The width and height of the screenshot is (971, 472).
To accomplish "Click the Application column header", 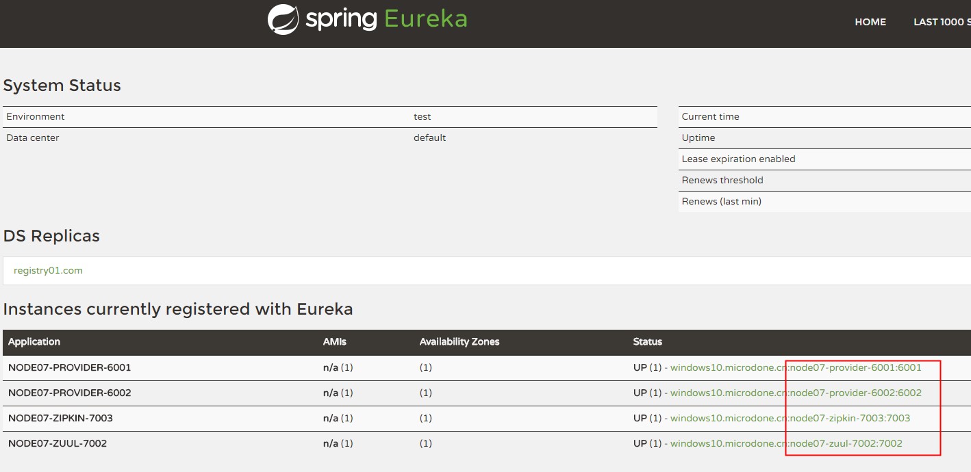I will (x=34, y=341).
